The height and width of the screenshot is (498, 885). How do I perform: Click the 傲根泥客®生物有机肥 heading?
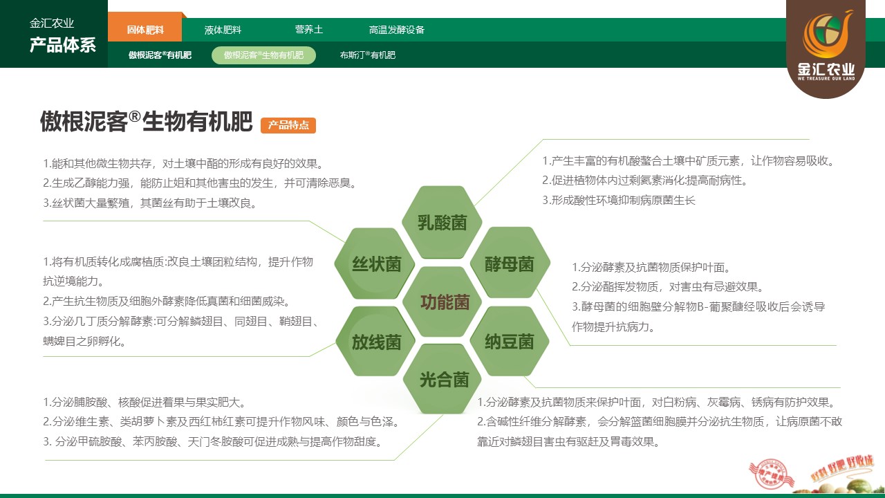147,121
